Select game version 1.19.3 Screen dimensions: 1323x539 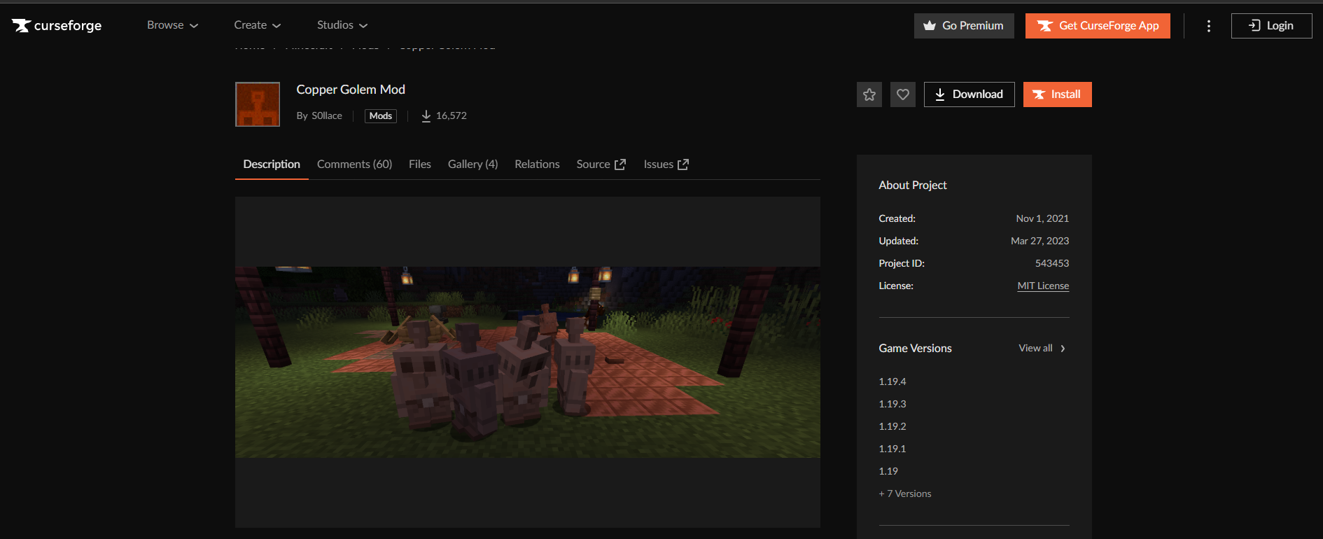[892, 404]
